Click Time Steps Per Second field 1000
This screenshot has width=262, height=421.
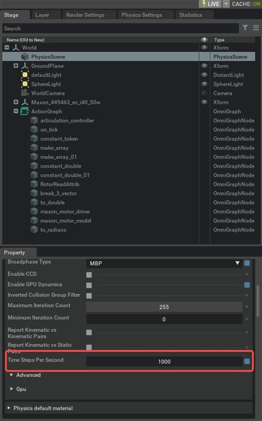(x=164, y=362)
